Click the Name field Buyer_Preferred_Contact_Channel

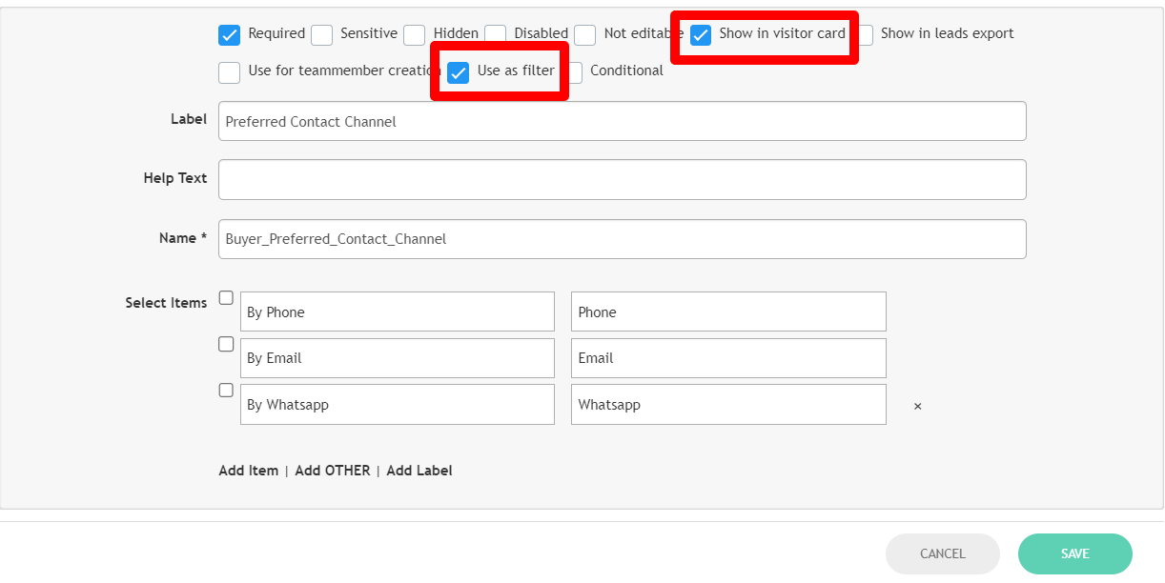click(x=622, y=239)
